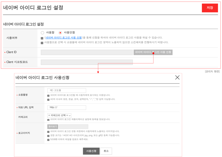Click info icon beside the 스킨패치 notice

click(x=42, y=43)
